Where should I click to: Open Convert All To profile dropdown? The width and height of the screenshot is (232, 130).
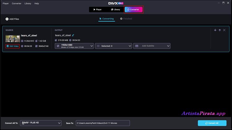coord(41,123)
